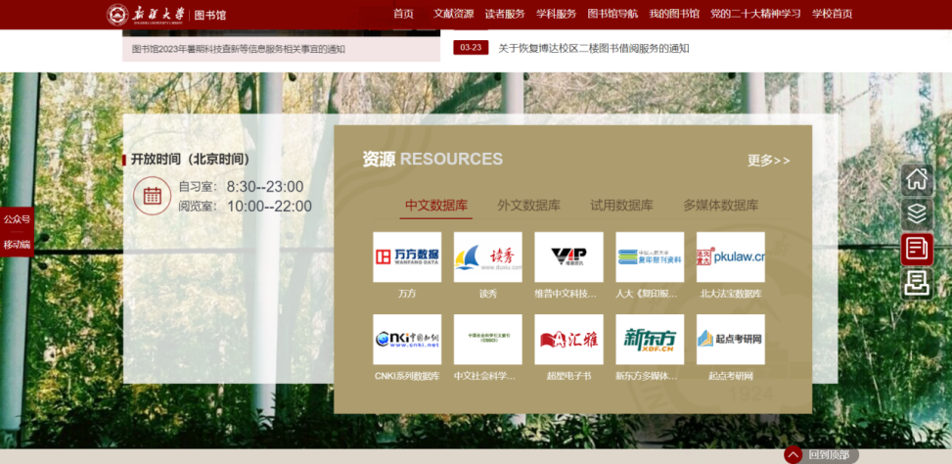Click the calendar icon beside opening hours
This screenshot has width=952, height=464.
click(152, 196)
